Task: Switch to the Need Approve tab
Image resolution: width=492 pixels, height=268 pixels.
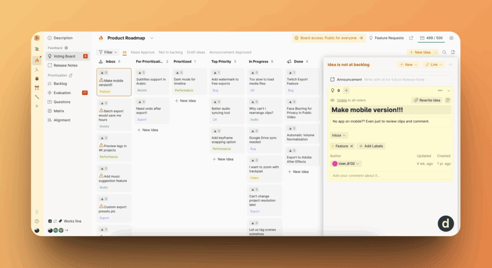Action: 142,52
